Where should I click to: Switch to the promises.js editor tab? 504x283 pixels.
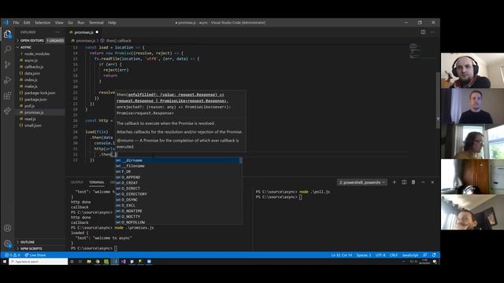coord(83,32)
